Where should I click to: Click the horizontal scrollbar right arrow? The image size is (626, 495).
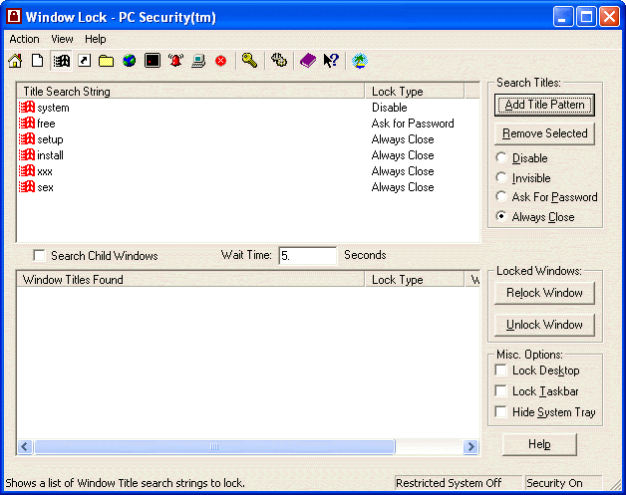473,447
